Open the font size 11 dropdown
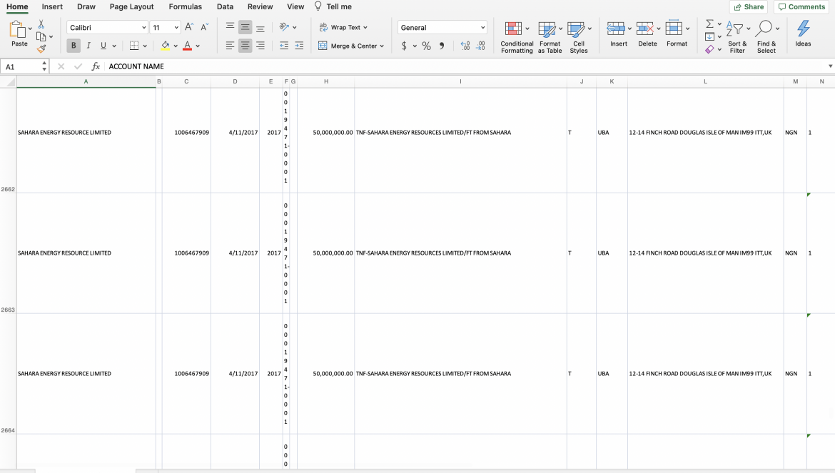This screenshot has height=473, width=835. click(176, 28)
